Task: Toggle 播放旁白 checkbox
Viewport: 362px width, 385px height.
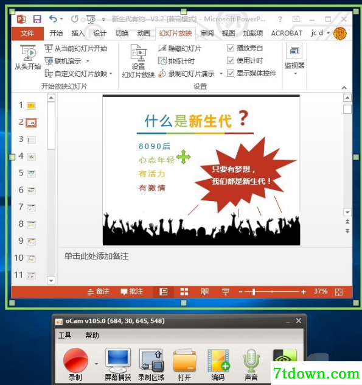Action: pos(231,48)
